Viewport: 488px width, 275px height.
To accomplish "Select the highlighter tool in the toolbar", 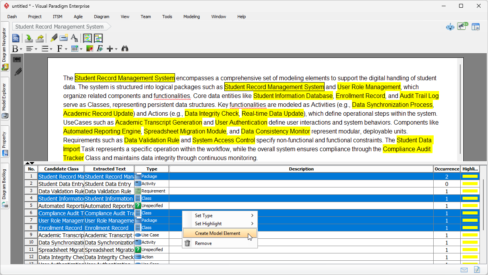I will click(x=54, y=38).
